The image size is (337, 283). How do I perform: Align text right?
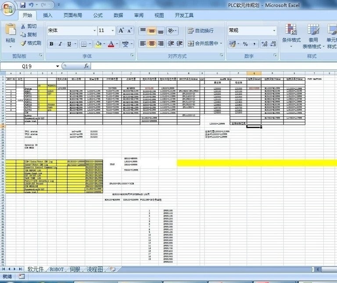(x=161, y=43)
